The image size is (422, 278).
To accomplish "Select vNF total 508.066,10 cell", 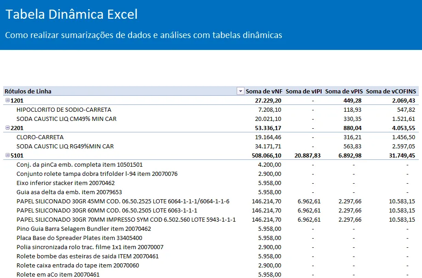I will point(267,155).
